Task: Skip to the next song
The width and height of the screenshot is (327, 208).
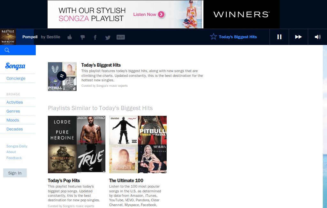Action: pos(299,37)
